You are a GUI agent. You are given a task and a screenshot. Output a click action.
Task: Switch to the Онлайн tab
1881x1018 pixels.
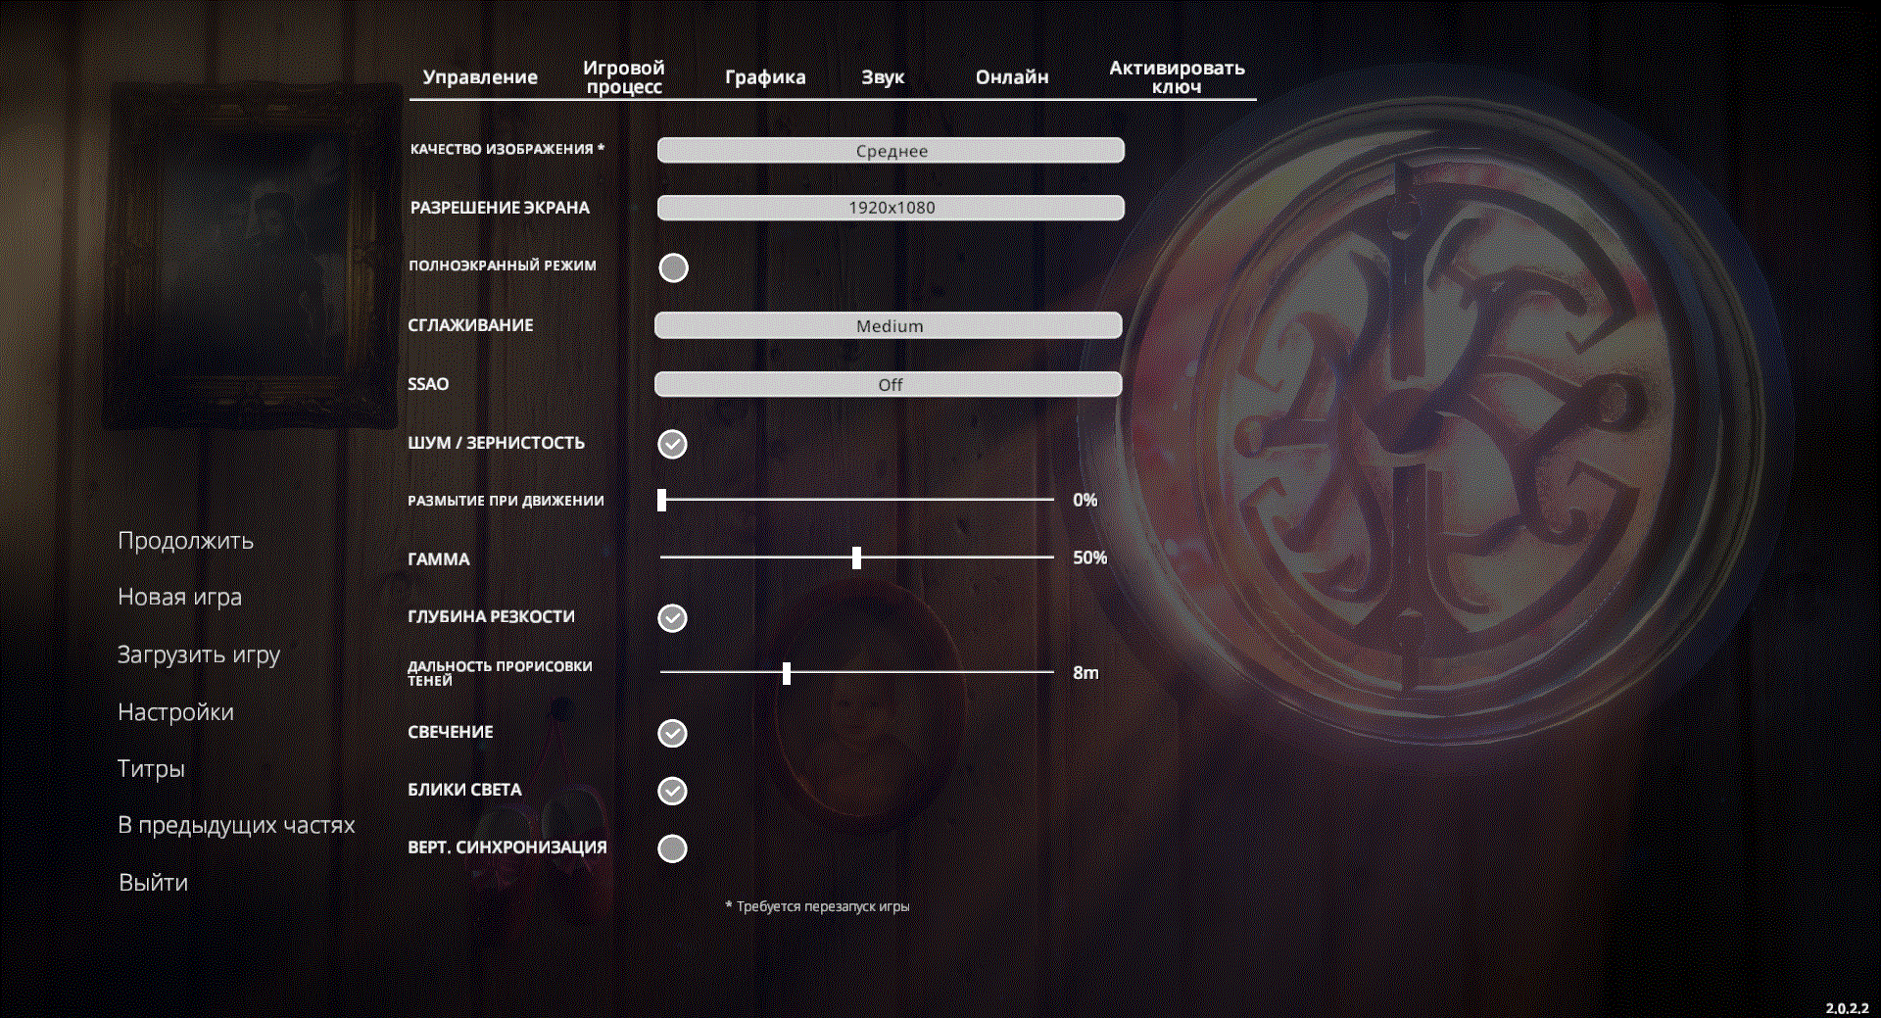1012,77
